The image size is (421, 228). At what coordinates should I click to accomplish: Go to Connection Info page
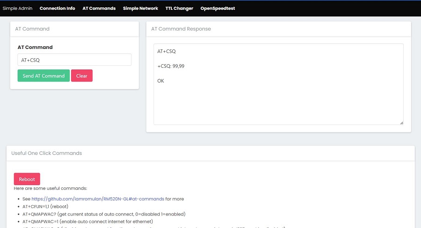point(57,8)
